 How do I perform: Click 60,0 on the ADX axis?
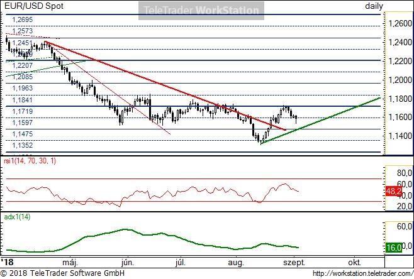tap(404, 226)
